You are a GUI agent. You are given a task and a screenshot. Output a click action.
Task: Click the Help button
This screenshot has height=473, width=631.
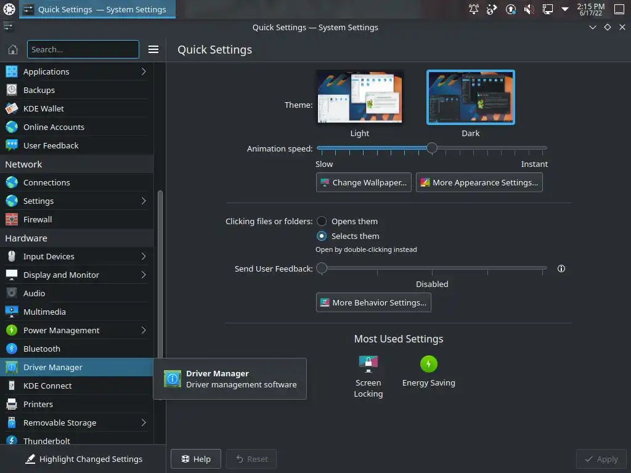(x=196, y=459)
